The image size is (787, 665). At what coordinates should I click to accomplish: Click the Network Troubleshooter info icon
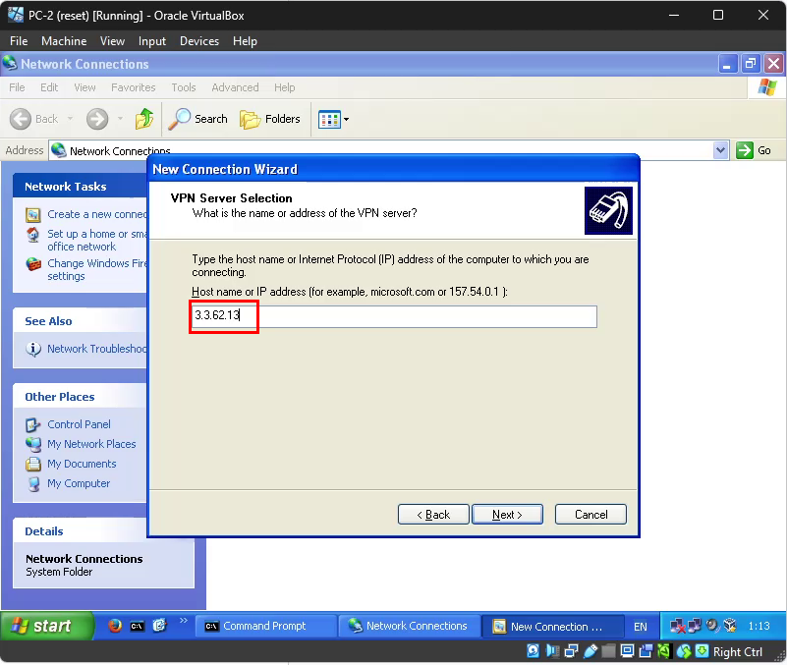[x=33, y=349]
